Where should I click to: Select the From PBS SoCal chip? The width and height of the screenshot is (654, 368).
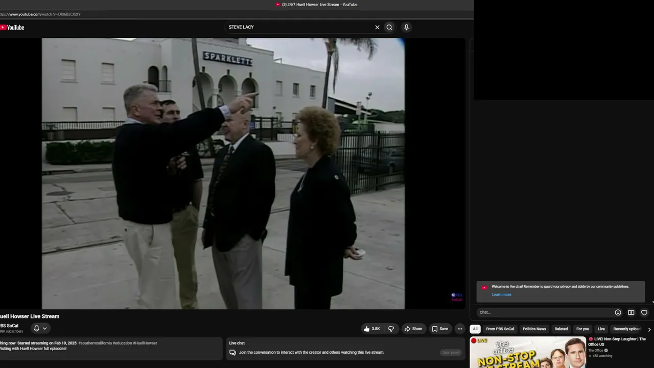(500, 329)
